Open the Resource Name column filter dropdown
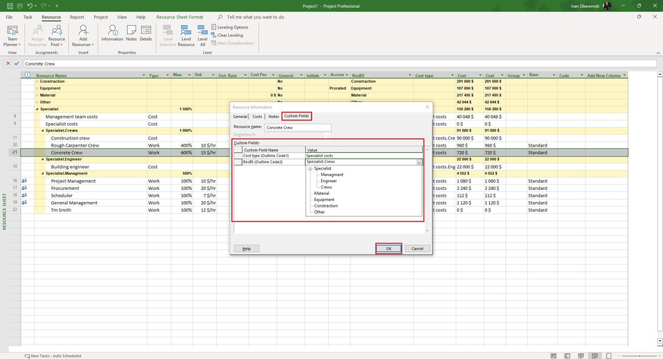This screenshot has width=663, height=359. (x=144, y=75)
